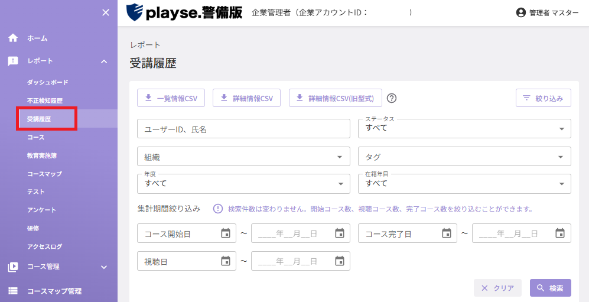Screen dimensions: 589x302
Task: Open 教育実施簿 in the sidebar
Action: coord(42,155)
